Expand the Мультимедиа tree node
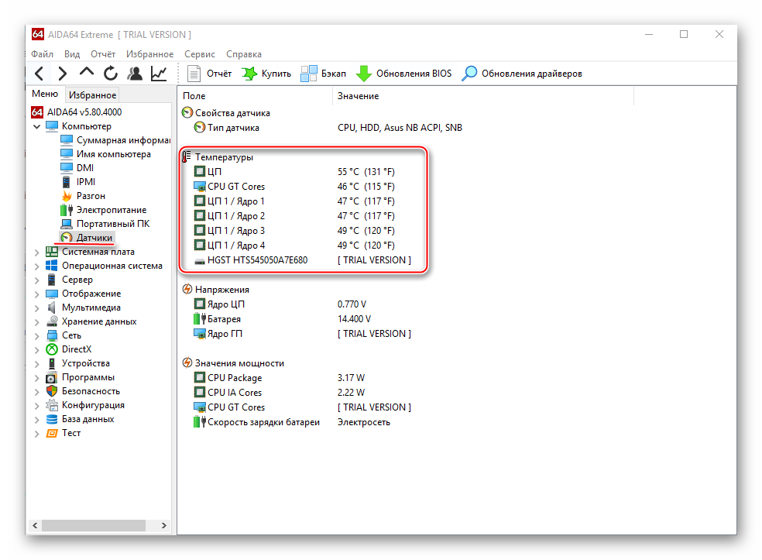This screenshot has height=560, width=762. (x=37, y=307)
